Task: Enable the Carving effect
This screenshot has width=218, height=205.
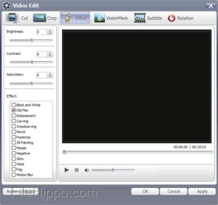Action: [14, 121]
